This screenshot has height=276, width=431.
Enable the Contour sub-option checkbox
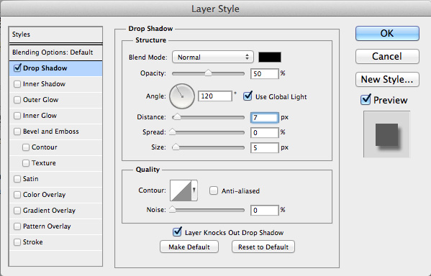pyautogui.click(x=26, y=147)
